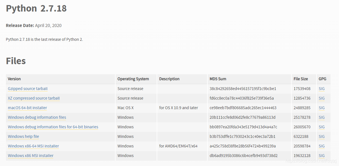Click MD5 sum a425c758d38f8e28b56f4724b499239a

click(x=243, y=146)
